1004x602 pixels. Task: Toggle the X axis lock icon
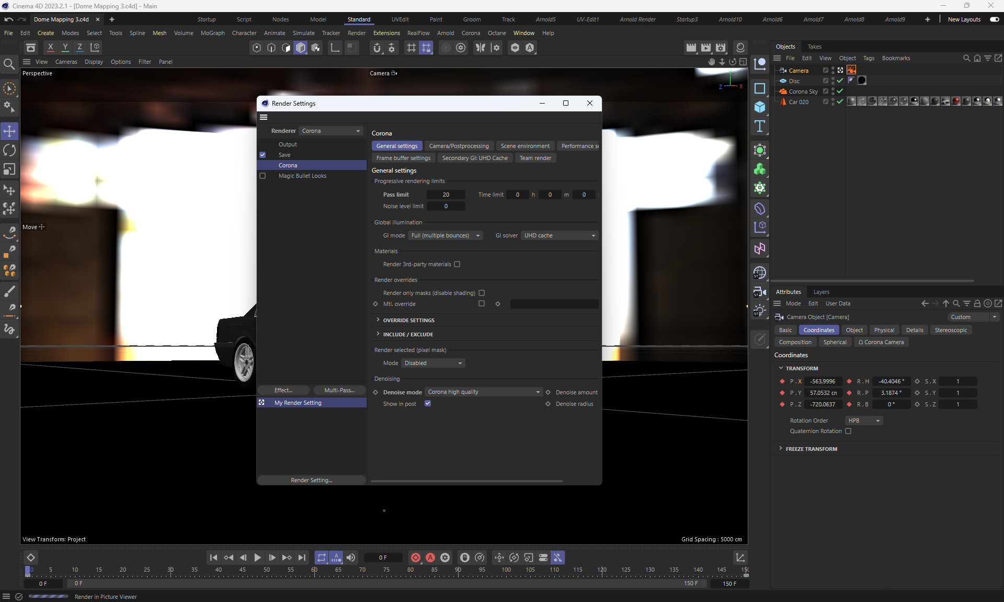point(50,48)
